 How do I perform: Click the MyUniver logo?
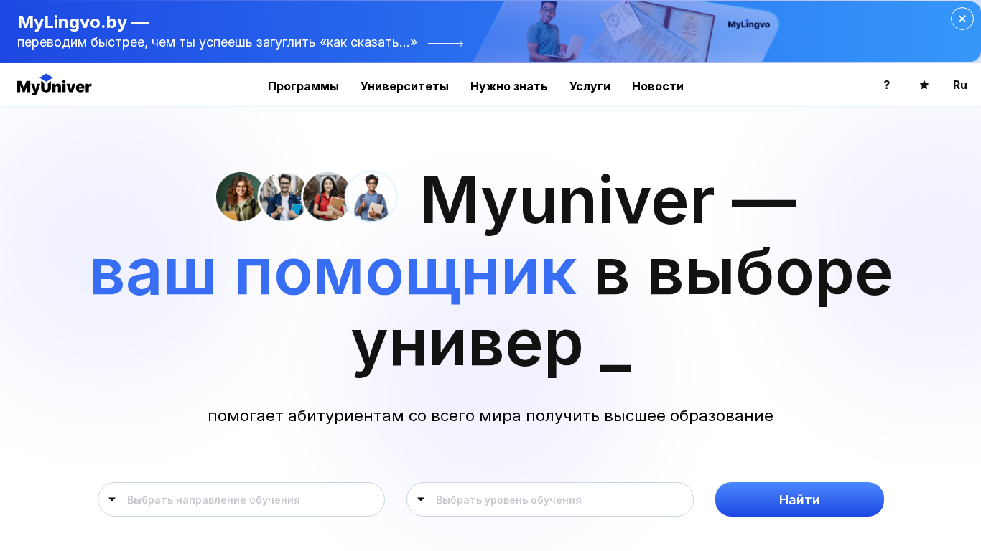[x=55, y=85]
